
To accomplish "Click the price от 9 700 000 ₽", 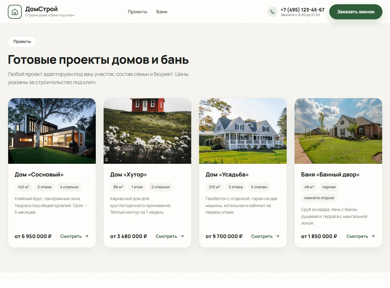I will pos(224,236).
